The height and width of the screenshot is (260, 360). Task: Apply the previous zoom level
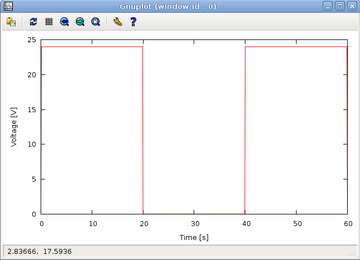point(65,22)
